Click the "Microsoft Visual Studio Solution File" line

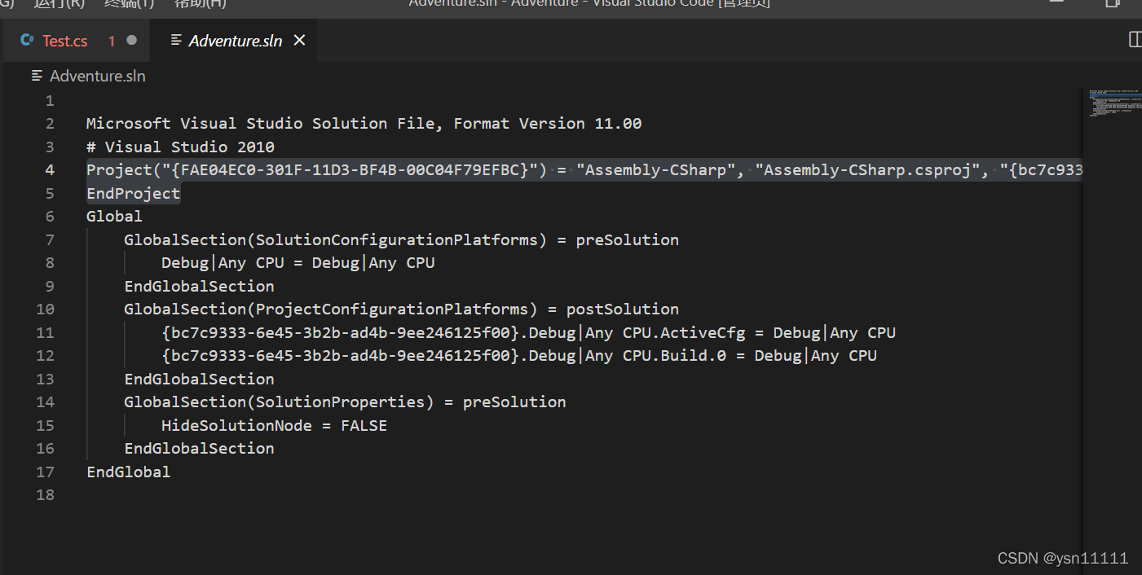click(x=364, y=124)
